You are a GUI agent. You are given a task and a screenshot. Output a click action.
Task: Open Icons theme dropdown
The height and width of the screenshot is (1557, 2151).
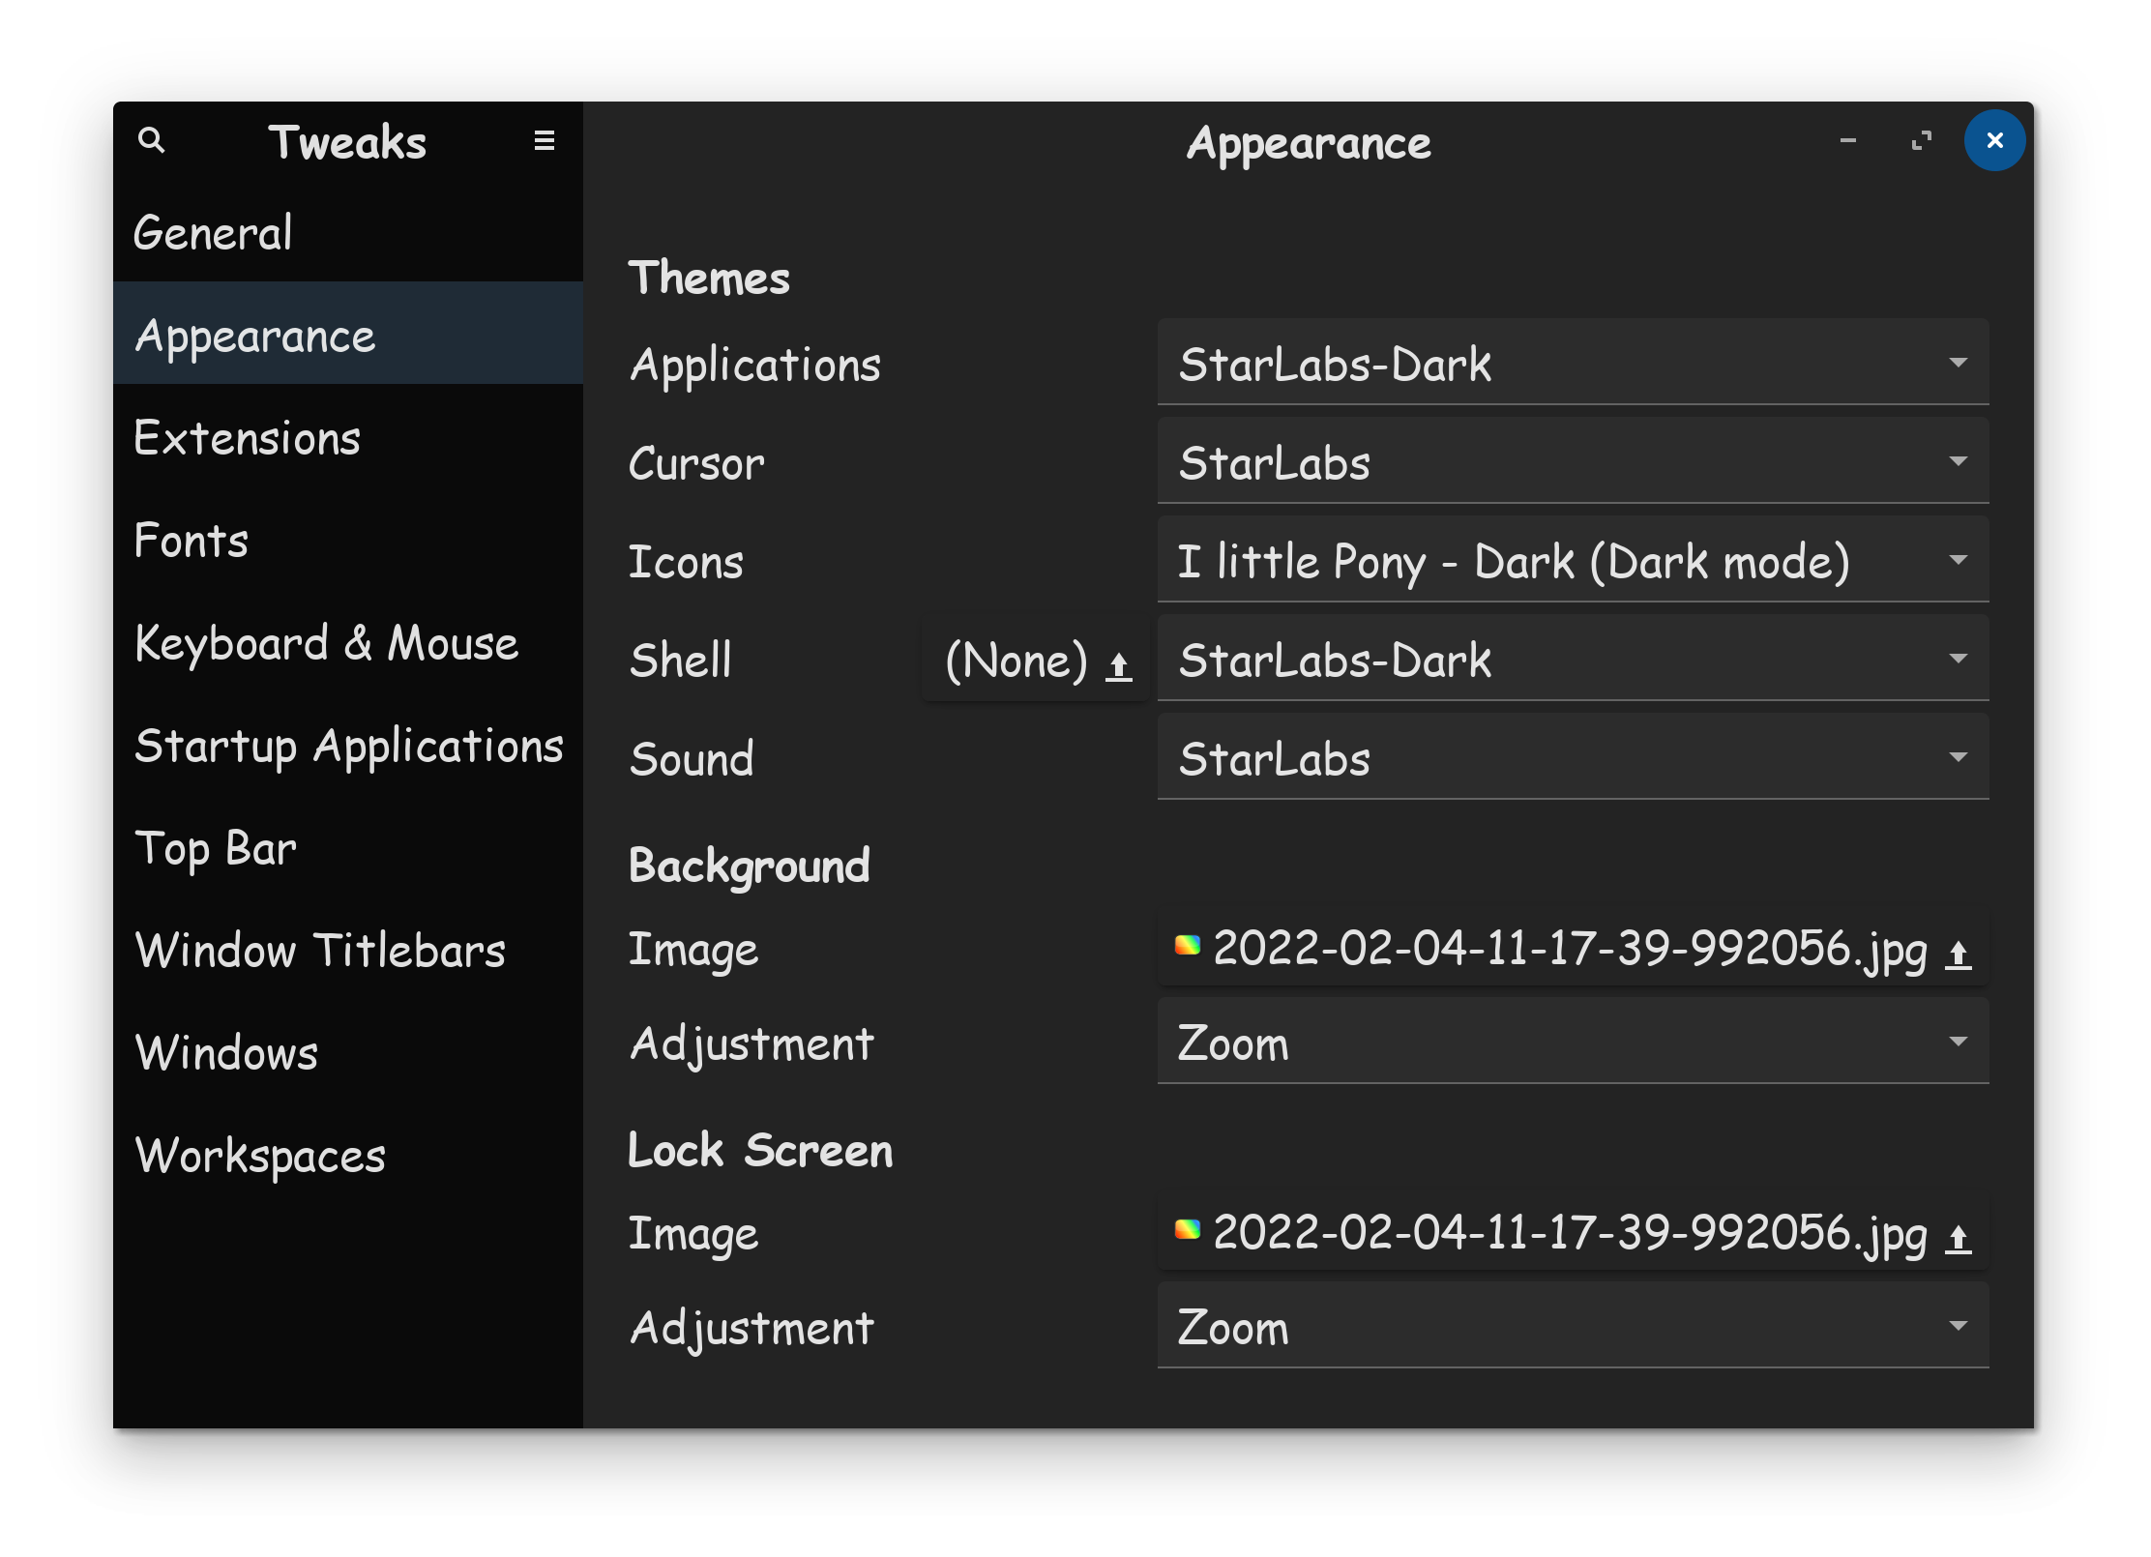click(x=1573, y=560)
